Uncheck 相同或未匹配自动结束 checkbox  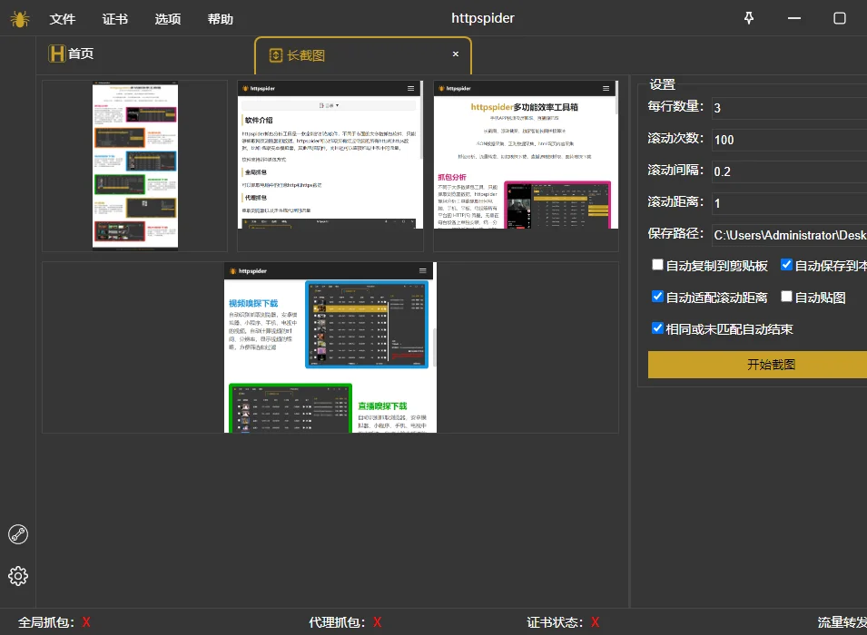[657, 328]
